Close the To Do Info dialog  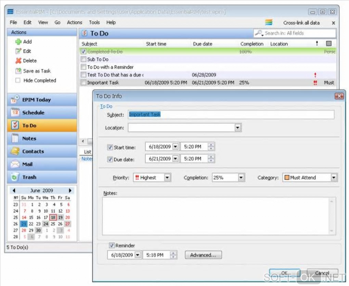click(x=339, y=96)
